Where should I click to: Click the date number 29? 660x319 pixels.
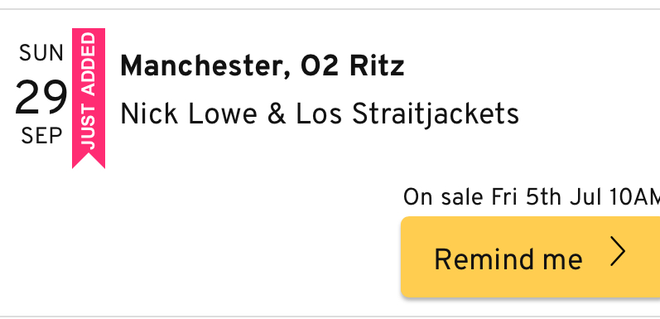(x=41, y=99)
